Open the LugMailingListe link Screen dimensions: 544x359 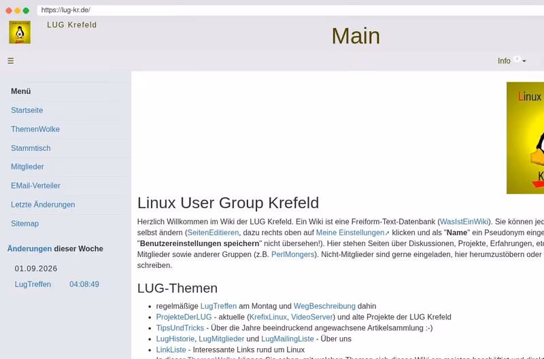point(288,339)
